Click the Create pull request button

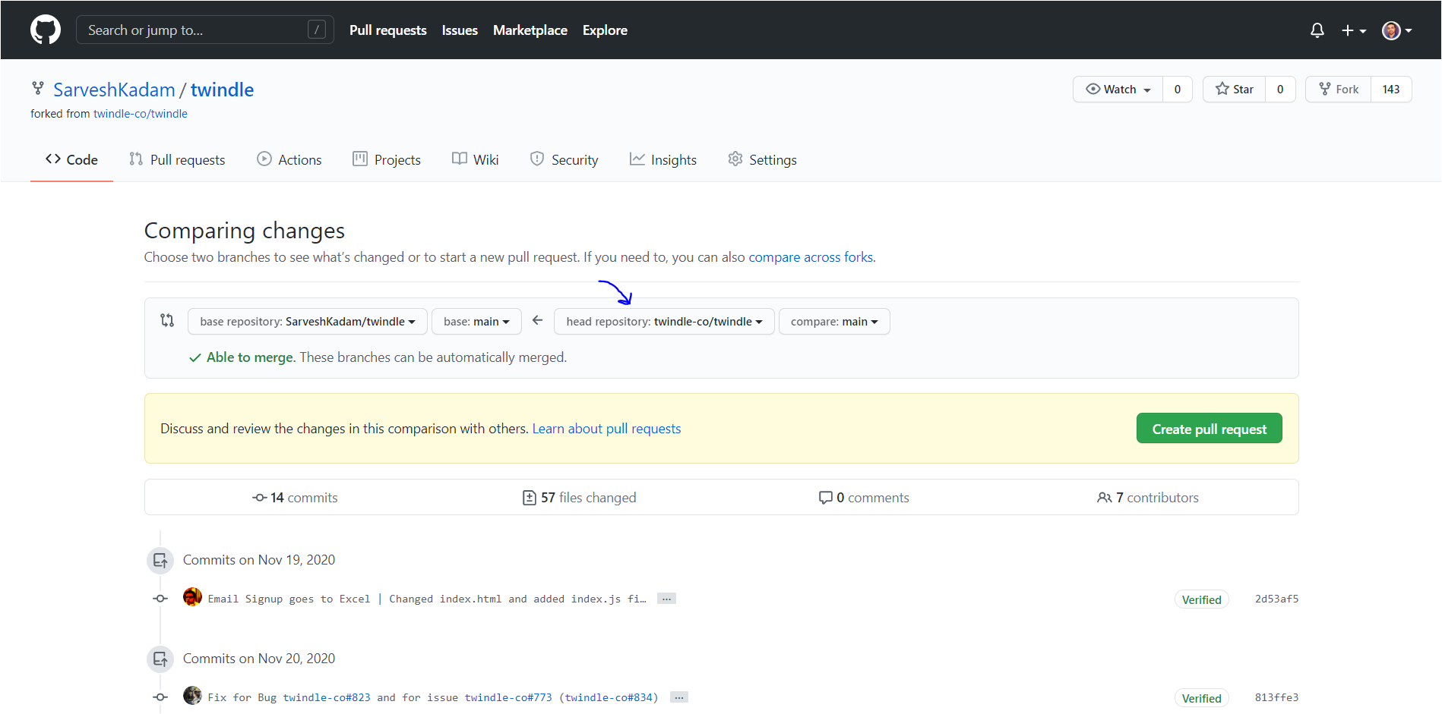tap(1210, 429)
